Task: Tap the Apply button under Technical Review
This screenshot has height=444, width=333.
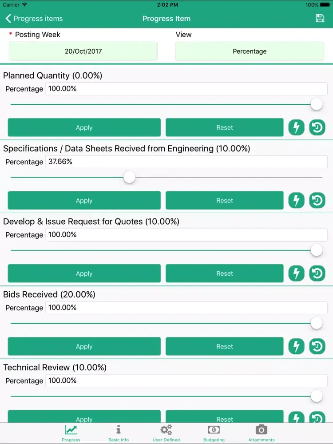Action: point(84,417)
